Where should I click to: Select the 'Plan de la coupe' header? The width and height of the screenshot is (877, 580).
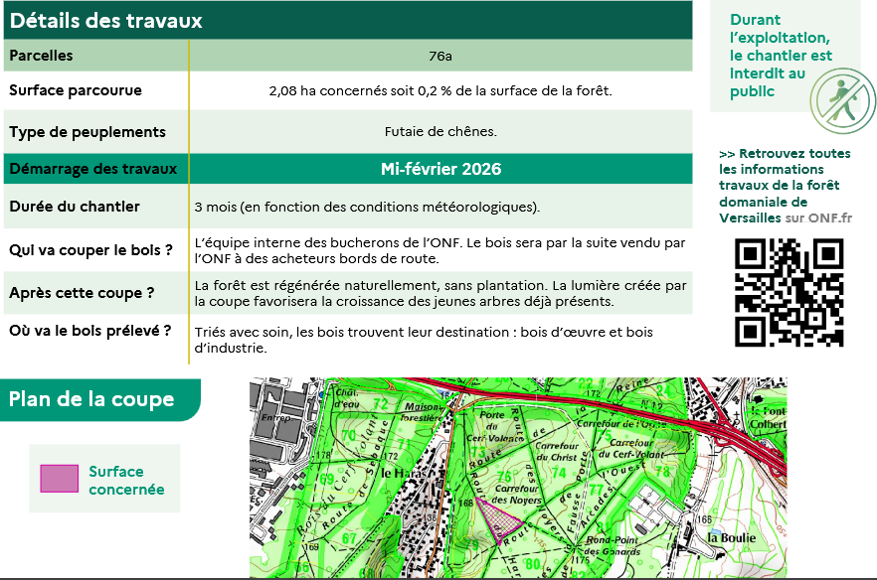click(x=91, y=399)
